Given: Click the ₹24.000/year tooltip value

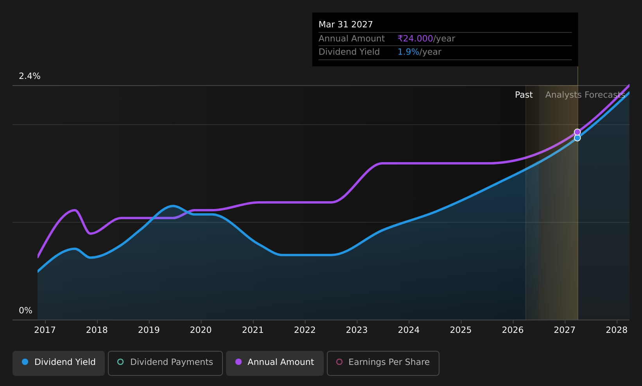Looking at the screenshot, I should [x=426, y=39].
